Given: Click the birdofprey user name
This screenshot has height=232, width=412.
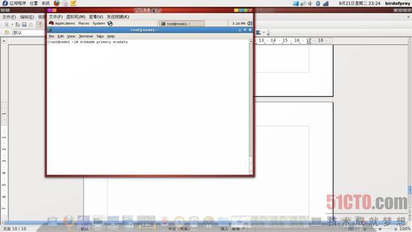Looking at the screenshot, I should (x=397, y=3).
